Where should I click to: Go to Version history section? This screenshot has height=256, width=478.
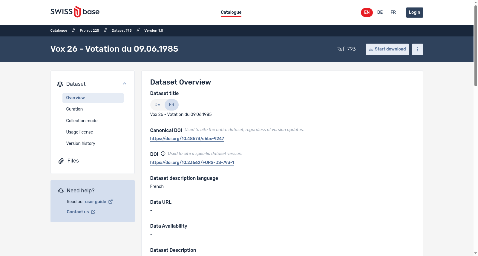[81, 143]
